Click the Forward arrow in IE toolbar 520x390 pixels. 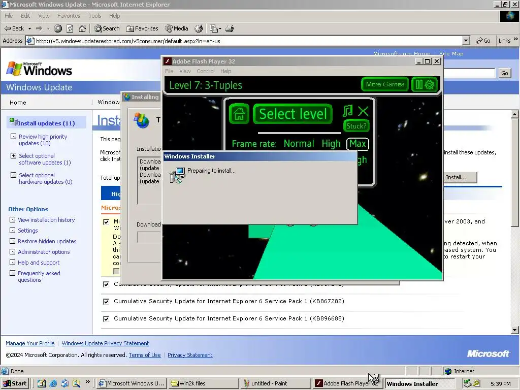pos(39,28)
